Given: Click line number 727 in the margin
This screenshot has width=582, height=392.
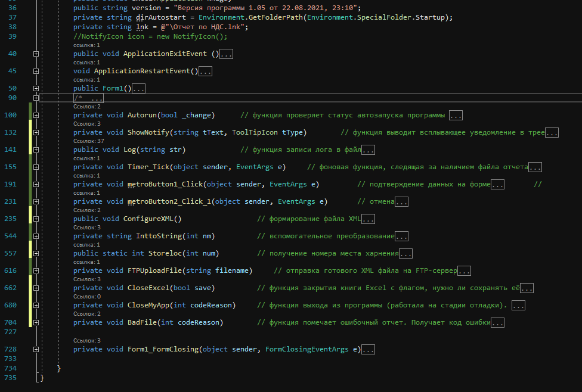Looking at the screenshot, I should tap(10, 332).
